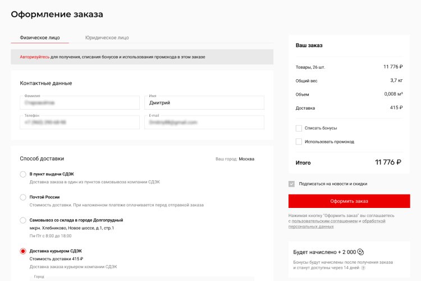Toggle the news and discounts subscription checkbox

291,184
